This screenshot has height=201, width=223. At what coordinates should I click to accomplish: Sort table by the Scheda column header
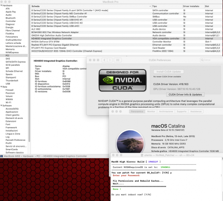pyautogui.click(x=91, y=6)
